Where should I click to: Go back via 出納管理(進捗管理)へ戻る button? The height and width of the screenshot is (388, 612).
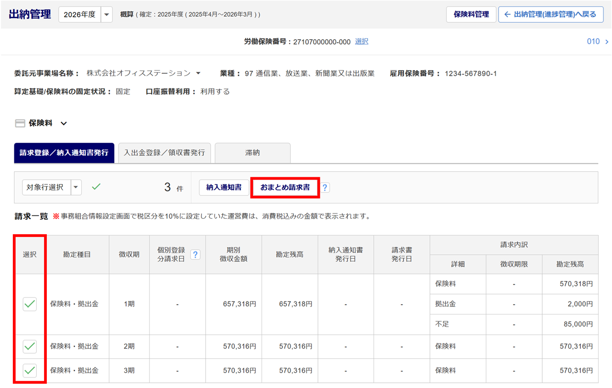click(x=550, y=14)
